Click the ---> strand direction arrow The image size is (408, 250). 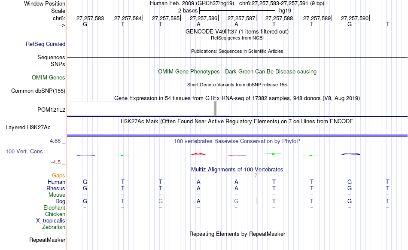pos(61,25)
